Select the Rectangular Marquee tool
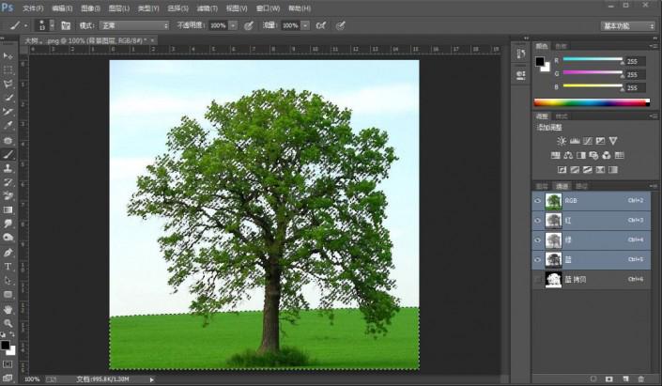 coord(8,69)
